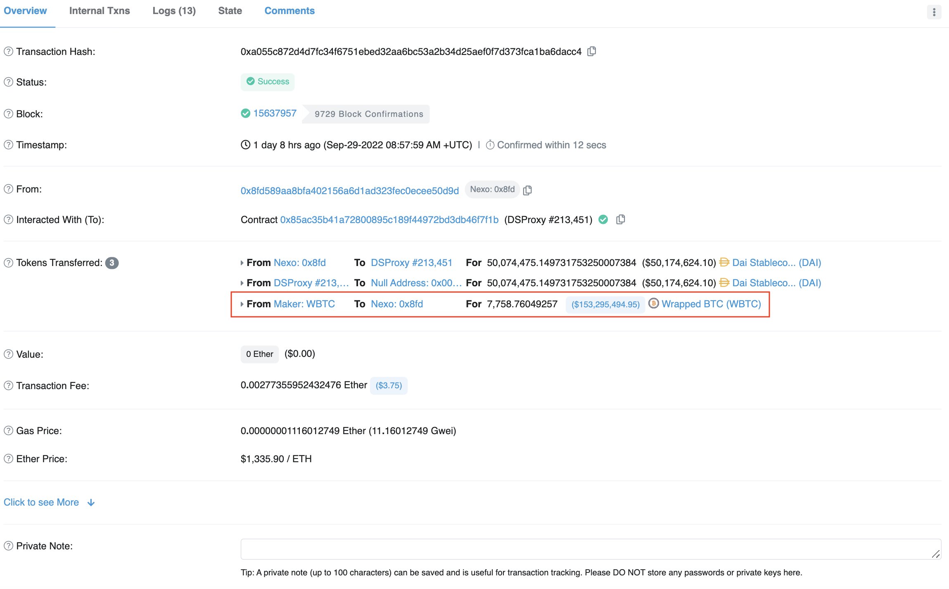Expand the Maker WBTC transfer row arrow

(x=242, y=304)
